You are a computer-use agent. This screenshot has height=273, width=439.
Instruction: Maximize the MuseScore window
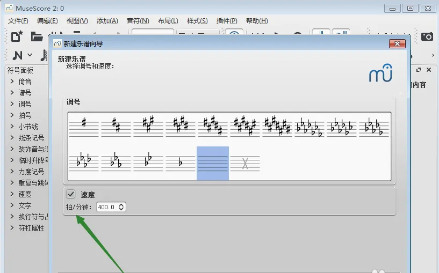point(410,9)
